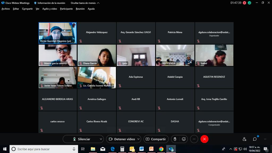Open PowerPoint from the taskbar
This screenshot has height=153, width=272.
click(x=151, y=149)
